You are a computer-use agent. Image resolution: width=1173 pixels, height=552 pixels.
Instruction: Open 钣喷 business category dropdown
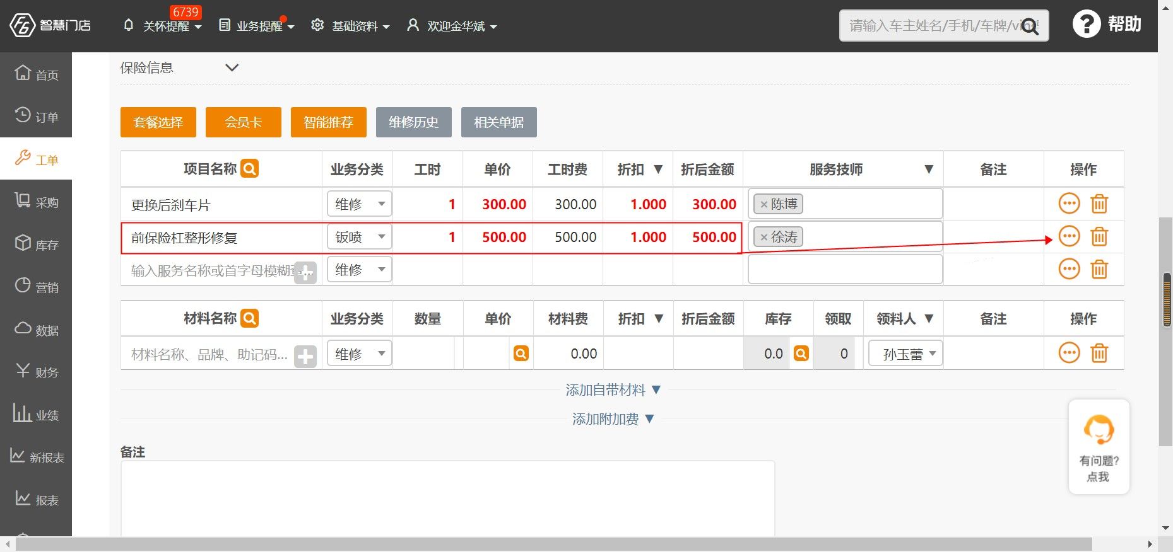[x=359, y=236]
